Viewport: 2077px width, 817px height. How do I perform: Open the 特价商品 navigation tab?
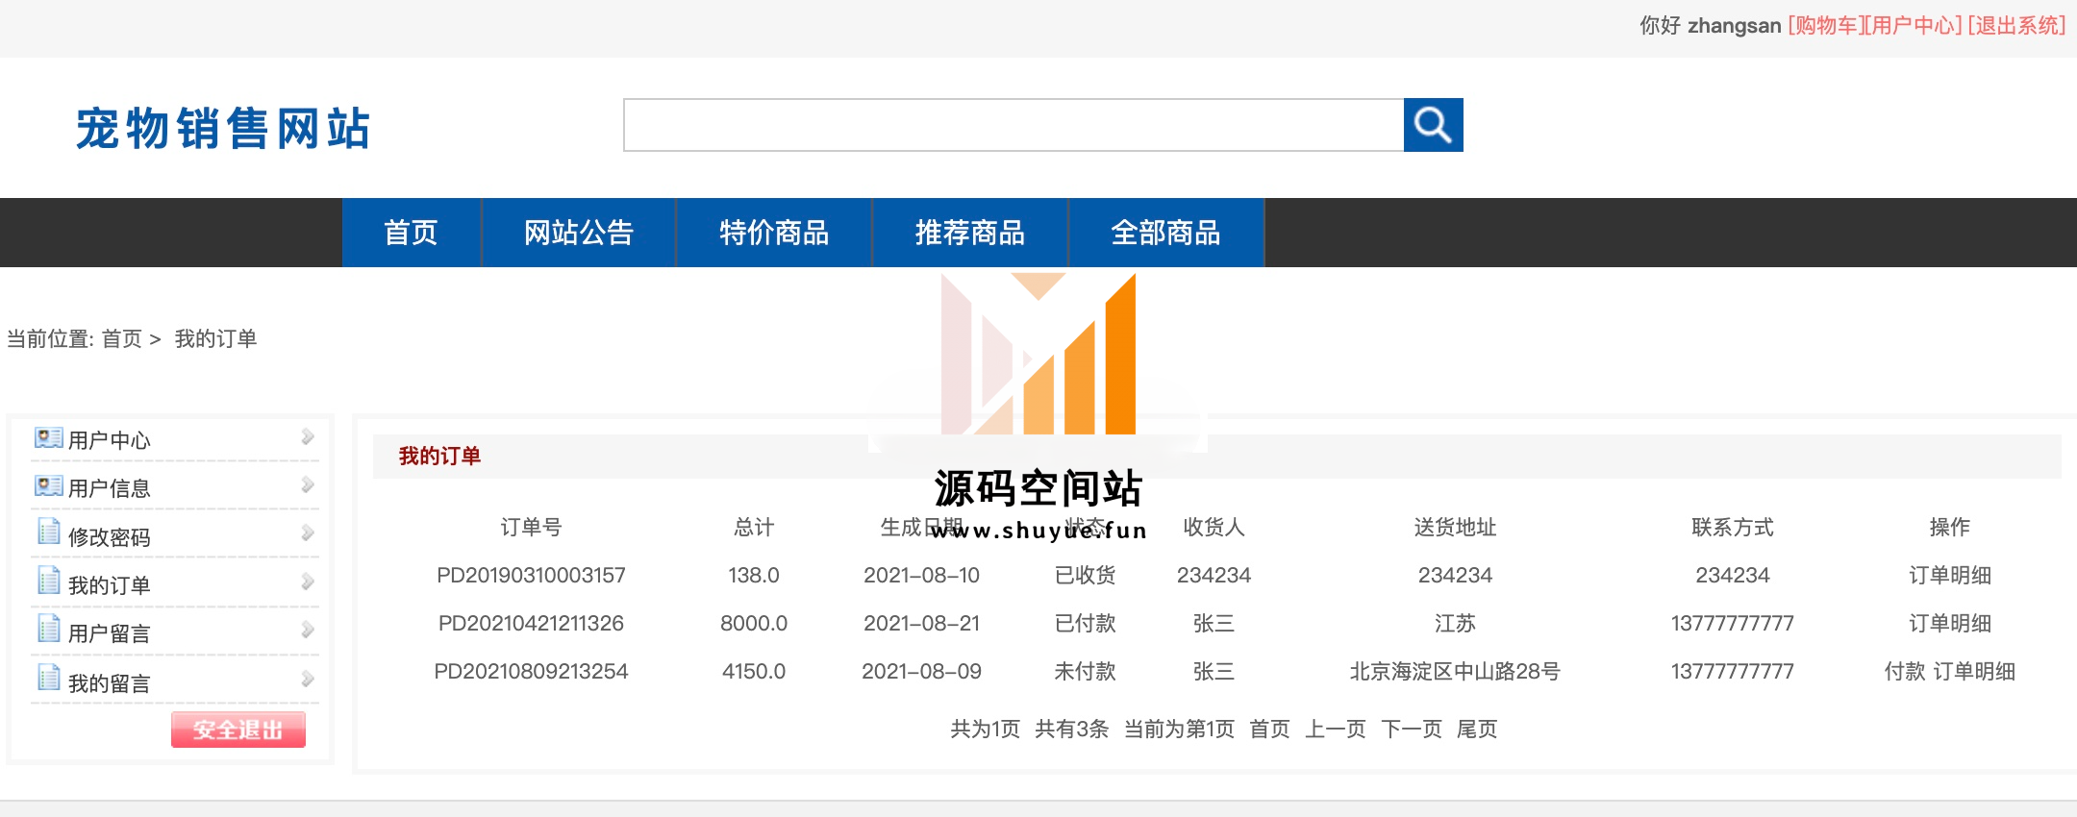774,233
